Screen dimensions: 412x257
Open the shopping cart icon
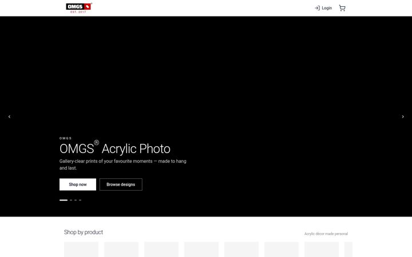click(342, 8)
